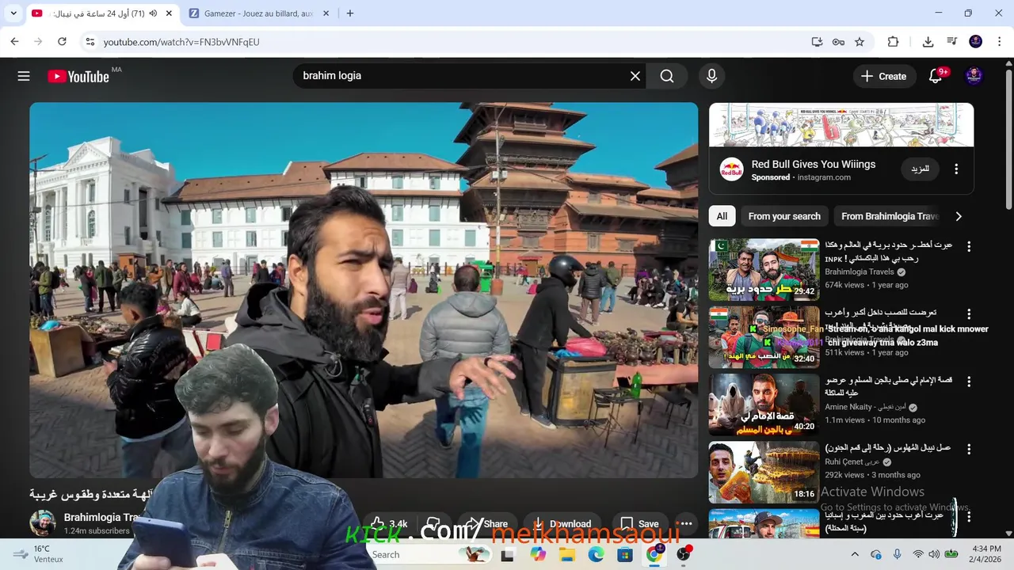The height and width of the screenshot is (570, 1014).
Task: Close the YouTube tab
Action: pyautogui.click(x=169, y=13)
